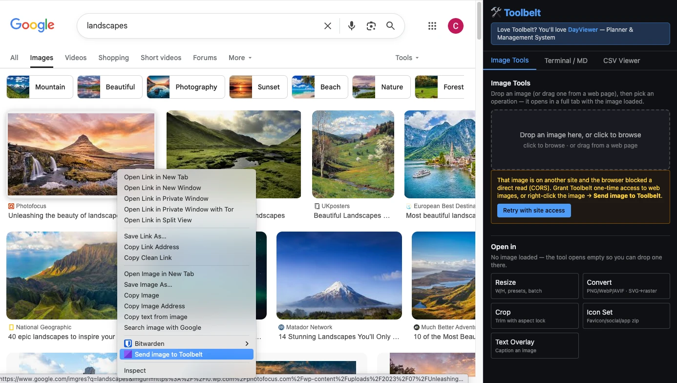Viewport: 677px width, 383px height.
Task: Select Copy Image menu entry
Action: 187,295
